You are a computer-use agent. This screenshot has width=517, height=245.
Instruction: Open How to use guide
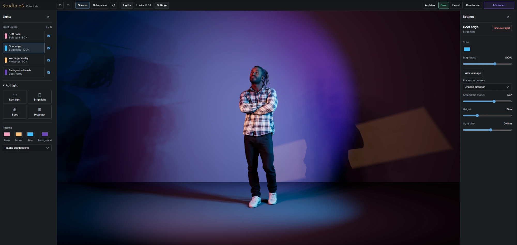pyautogui.click(x=473, y=5)
